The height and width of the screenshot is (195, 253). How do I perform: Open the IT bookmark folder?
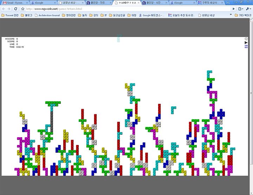click(x=104, y=15)
